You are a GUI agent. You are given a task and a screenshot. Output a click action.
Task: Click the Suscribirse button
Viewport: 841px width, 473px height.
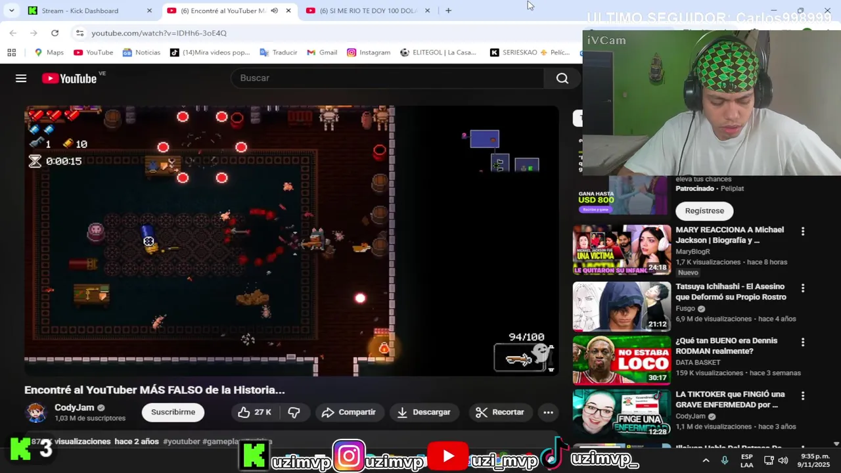173,412
